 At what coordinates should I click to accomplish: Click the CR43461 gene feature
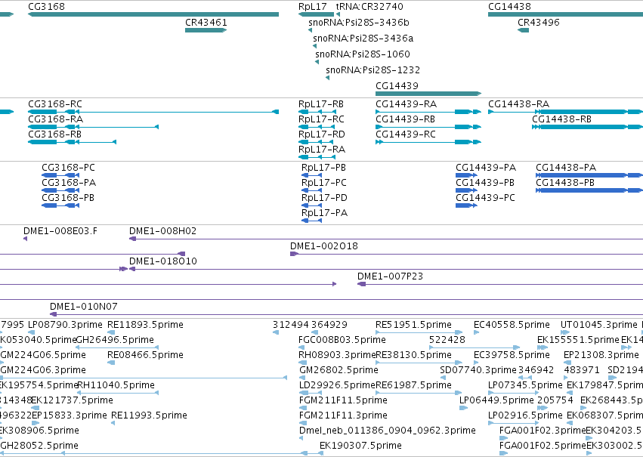click(206, 30)
